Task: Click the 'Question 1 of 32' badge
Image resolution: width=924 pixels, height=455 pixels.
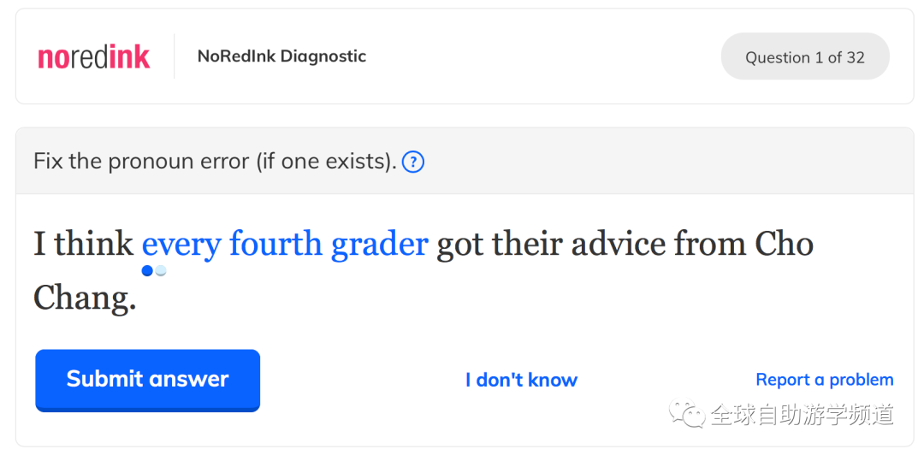Action: coord(805,57)
